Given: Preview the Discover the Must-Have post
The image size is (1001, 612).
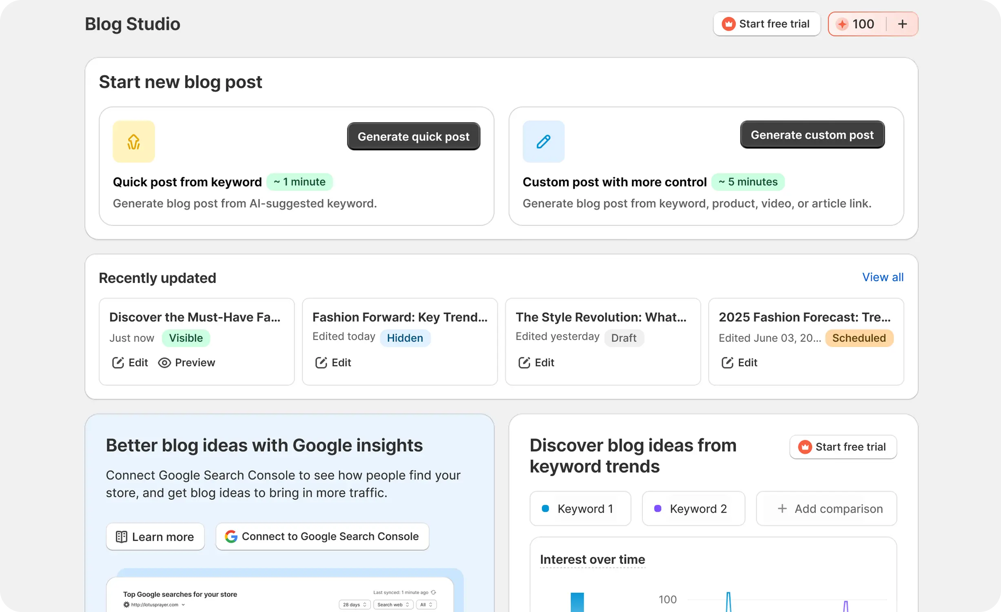Looking at the screenshot, I should tap(187, 362).
